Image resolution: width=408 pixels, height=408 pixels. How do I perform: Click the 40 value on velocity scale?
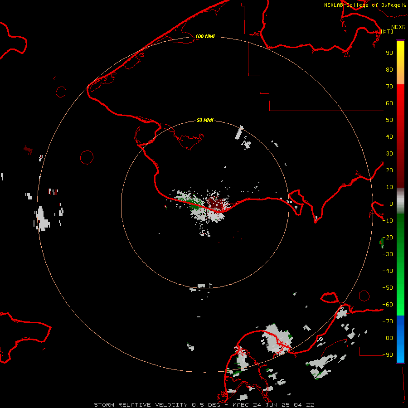pyautogui.click(x=389, y=137)
